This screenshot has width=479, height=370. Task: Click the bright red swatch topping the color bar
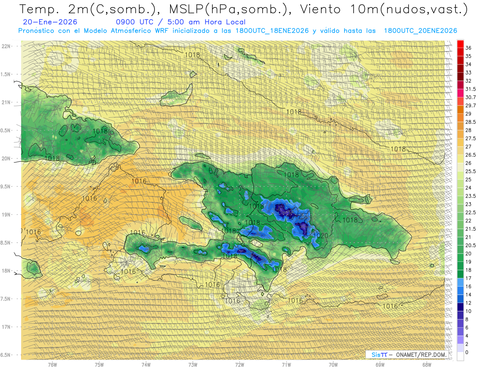point(460,44)
